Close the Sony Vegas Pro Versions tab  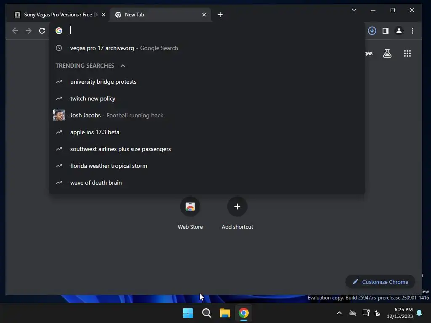[104, 15]
